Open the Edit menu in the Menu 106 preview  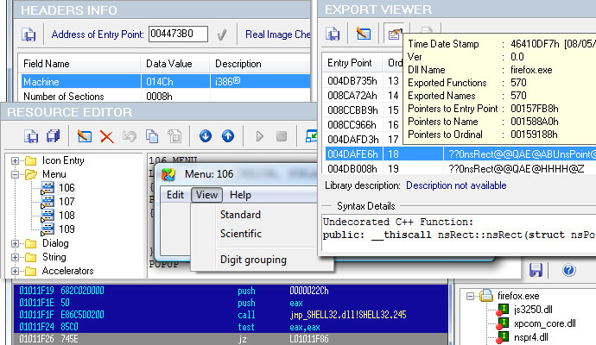coord(175,195)
